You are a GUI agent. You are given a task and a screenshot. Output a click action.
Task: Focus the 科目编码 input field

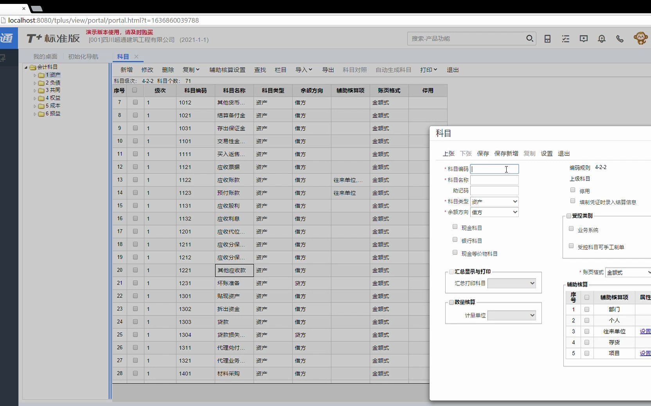[x=495, y=169]
